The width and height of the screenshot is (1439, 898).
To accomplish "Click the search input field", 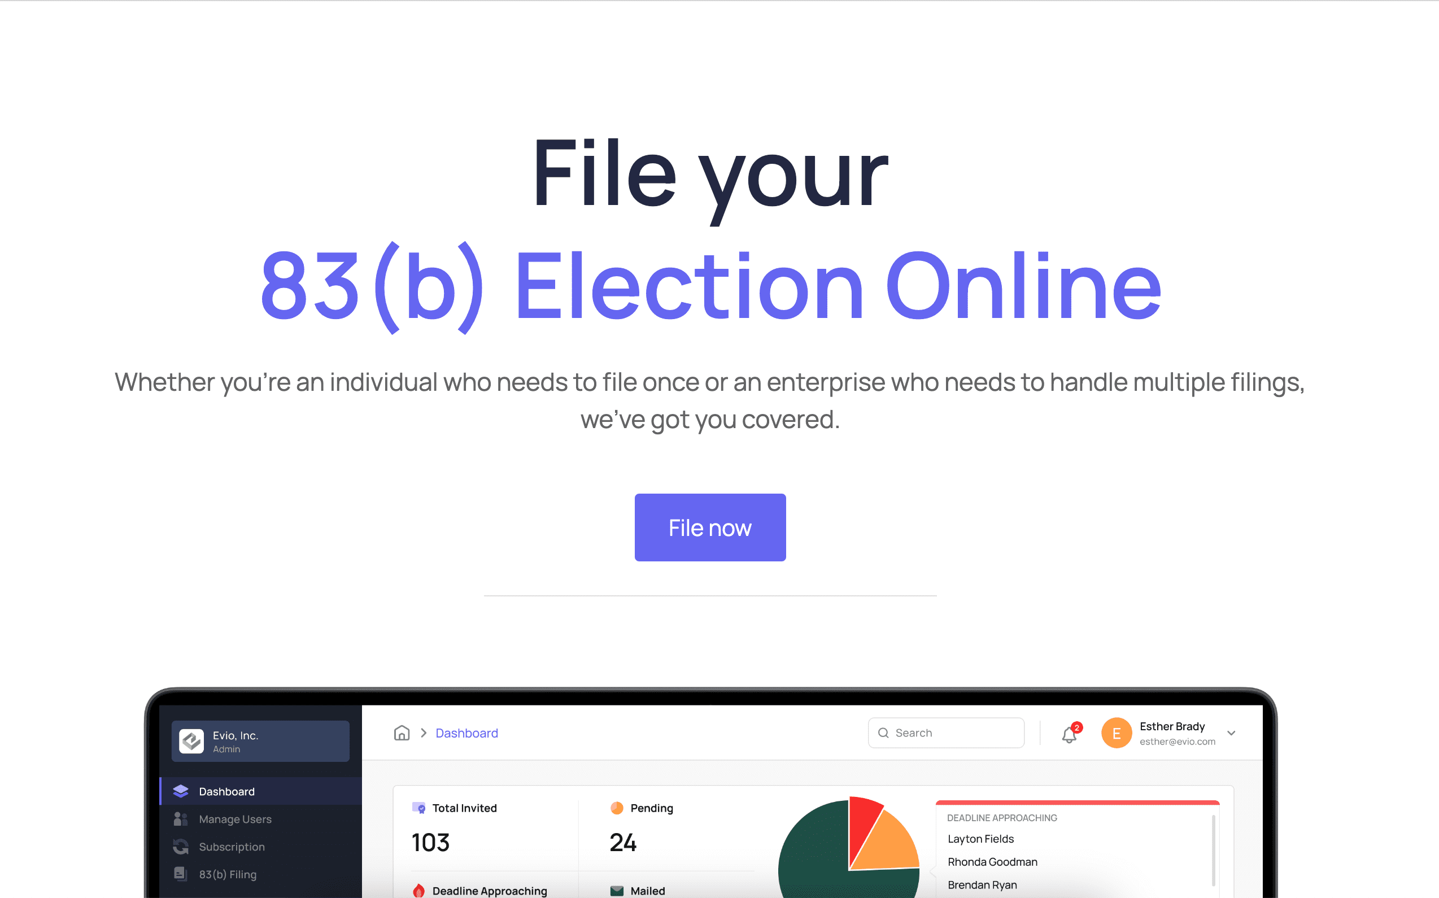I will tap(947, 733).
